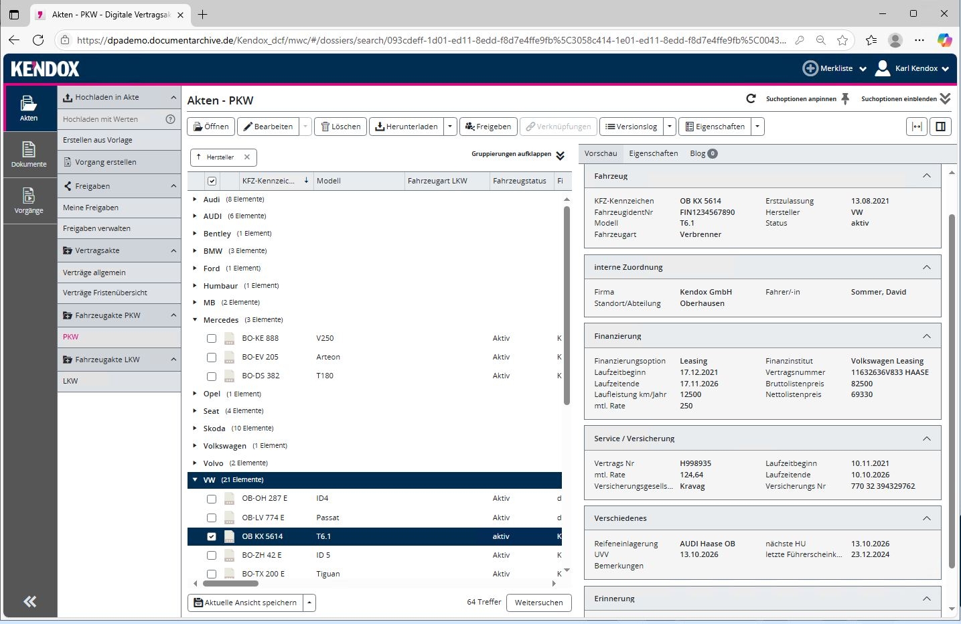The height and width of the screenshot is (624, 961).
Task: Click the Kendox logo
Action: (45, 68)
